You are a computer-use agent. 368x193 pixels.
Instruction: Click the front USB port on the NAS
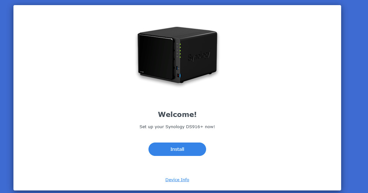[177, 68]
